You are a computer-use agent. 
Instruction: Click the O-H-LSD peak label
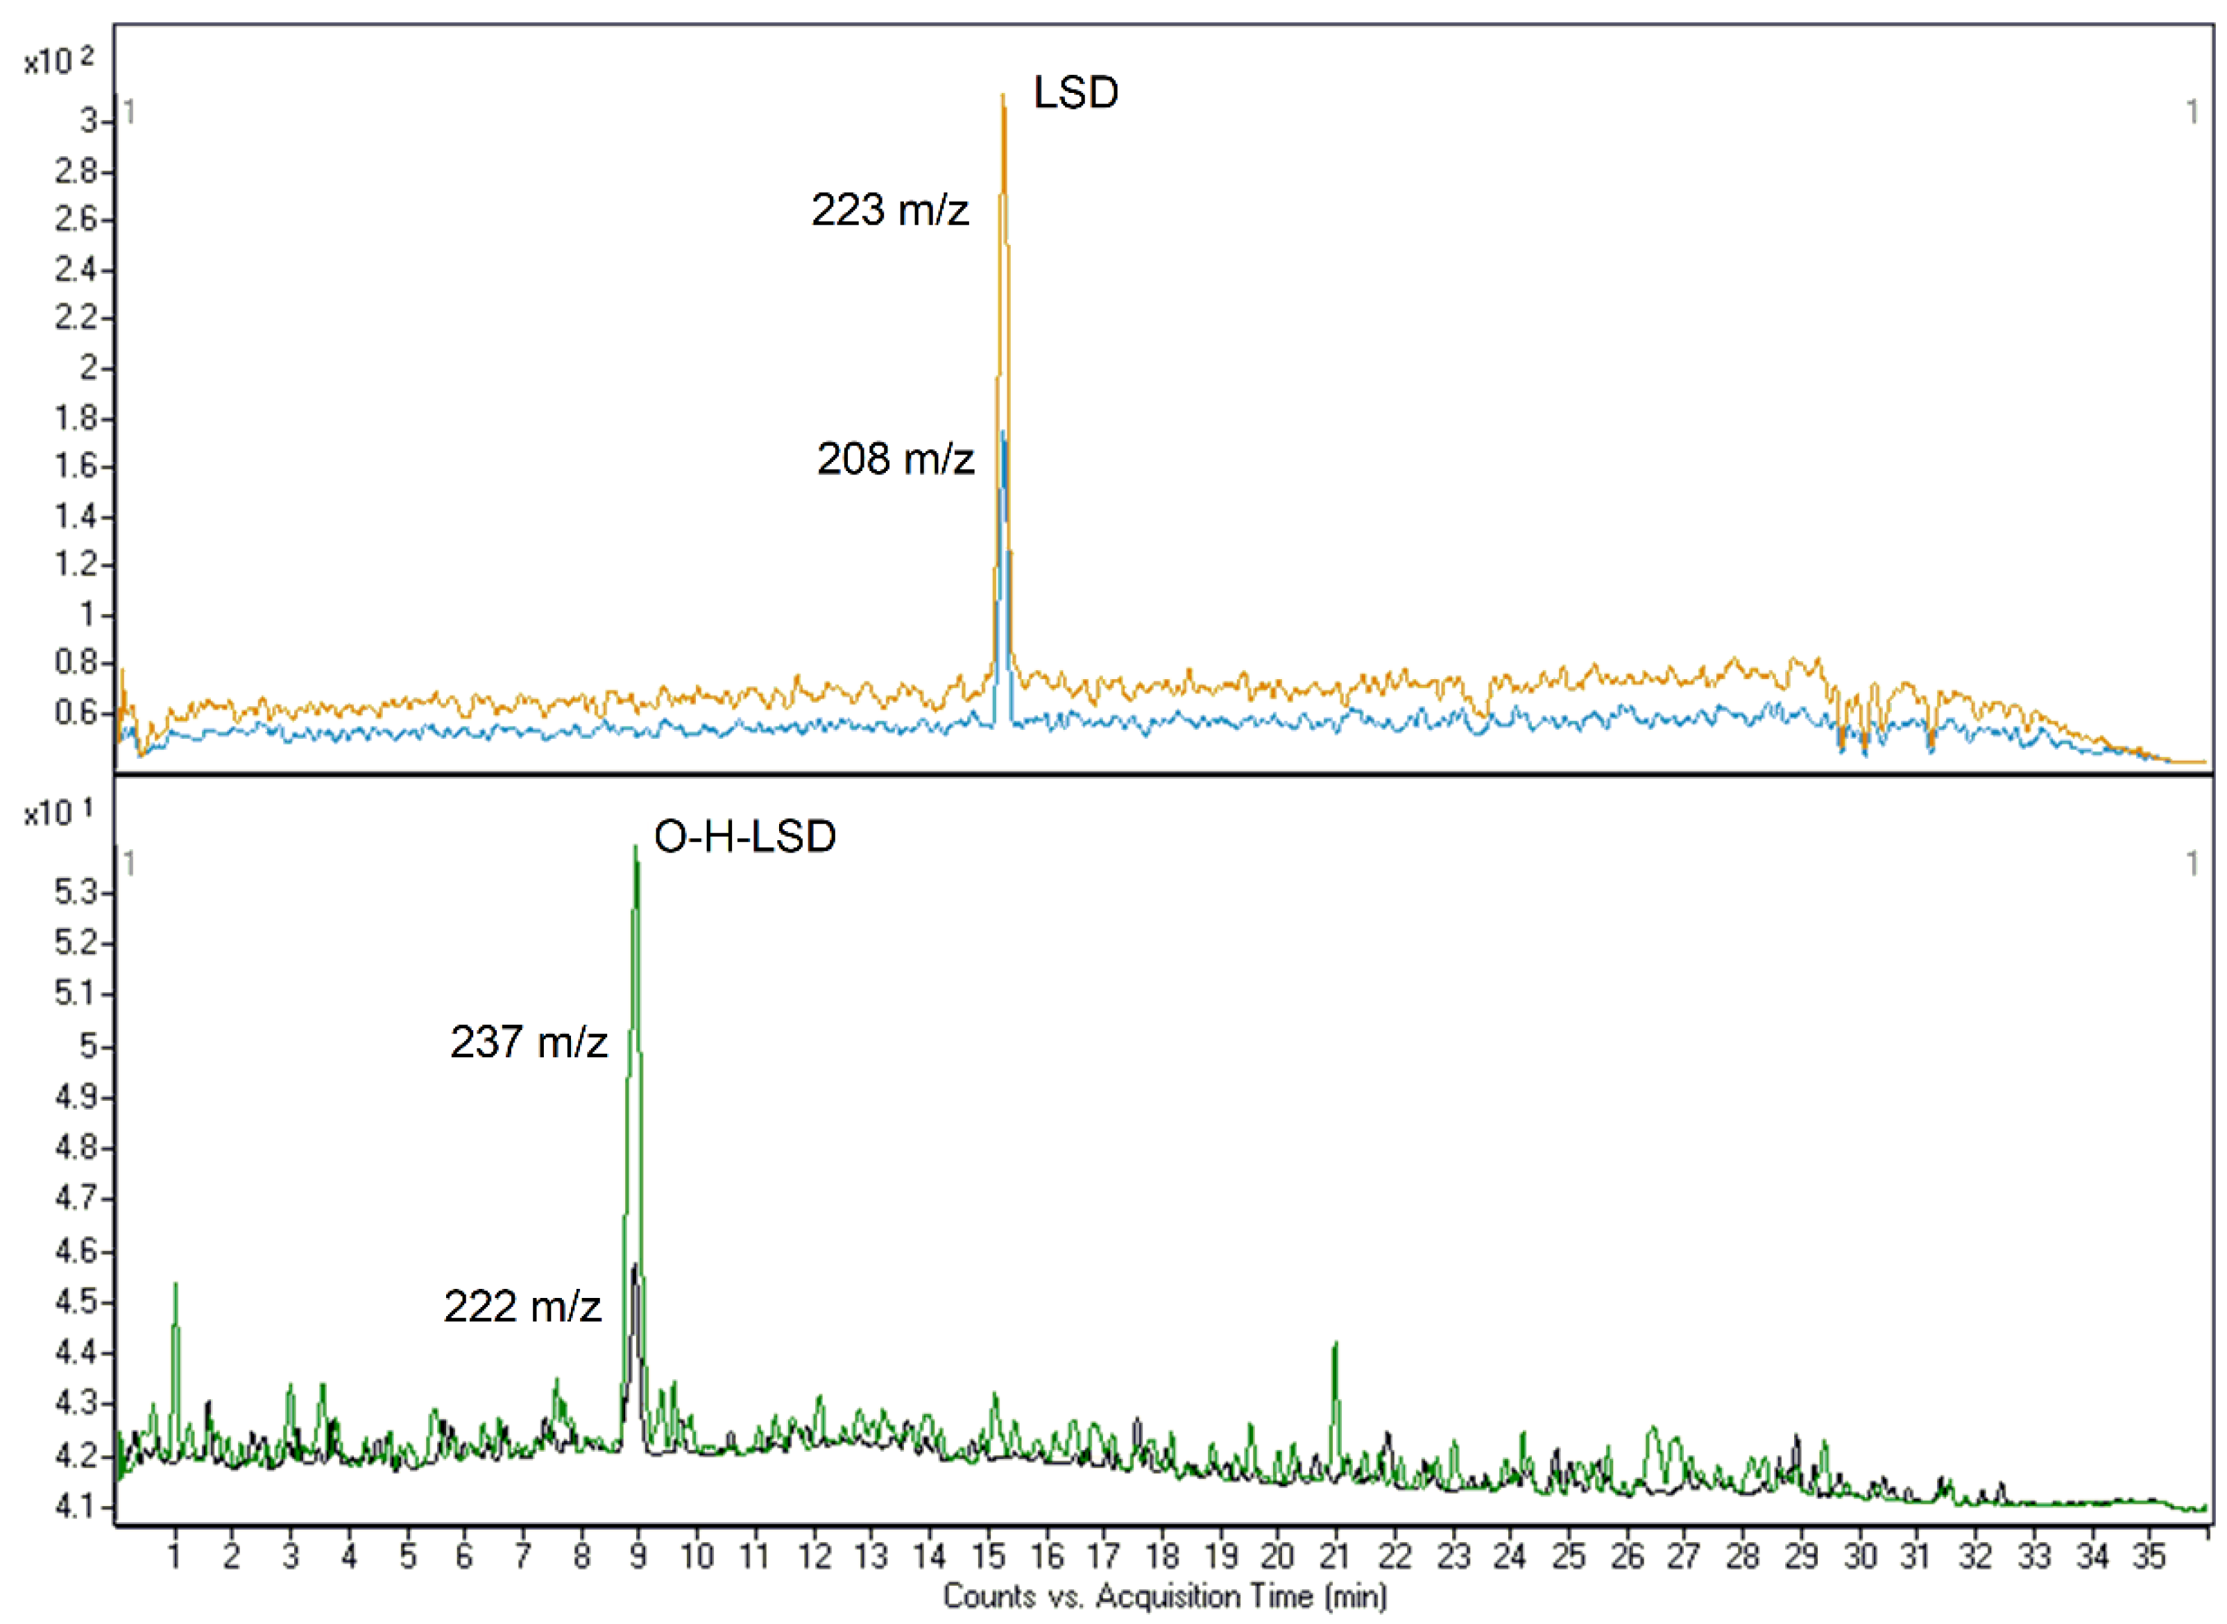[744, 837]
